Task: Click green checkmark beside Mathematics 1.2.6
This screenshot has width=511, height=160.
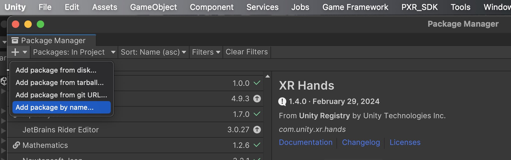Action: pos(257,145)
